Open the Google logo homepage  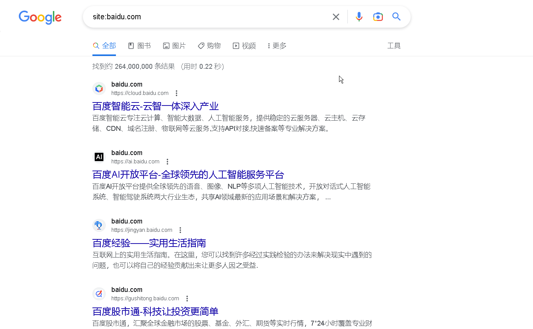[x=40, y=17]
